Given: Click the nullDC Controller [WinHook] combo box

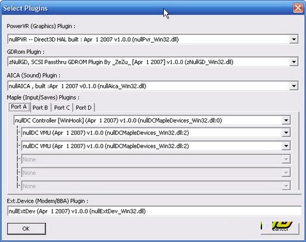Looking at the screenshot, I should [152, 121].
